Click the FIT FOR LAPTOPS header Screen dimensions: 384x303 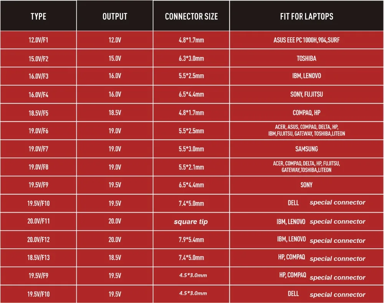(306, 16)
